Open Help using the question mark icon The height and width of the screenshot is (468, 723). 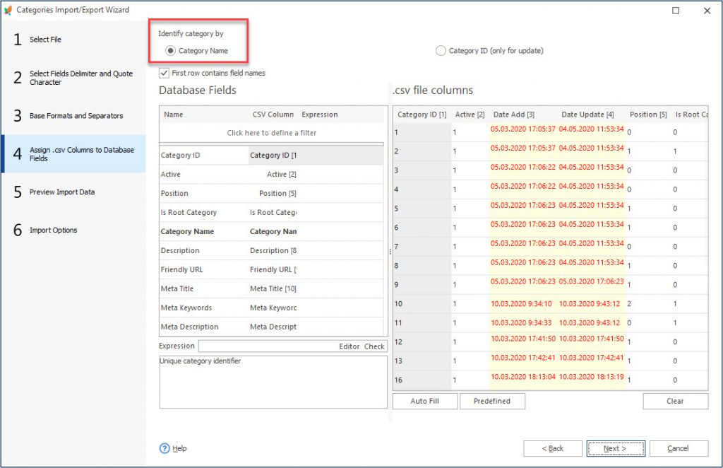(x=163, y=447)
